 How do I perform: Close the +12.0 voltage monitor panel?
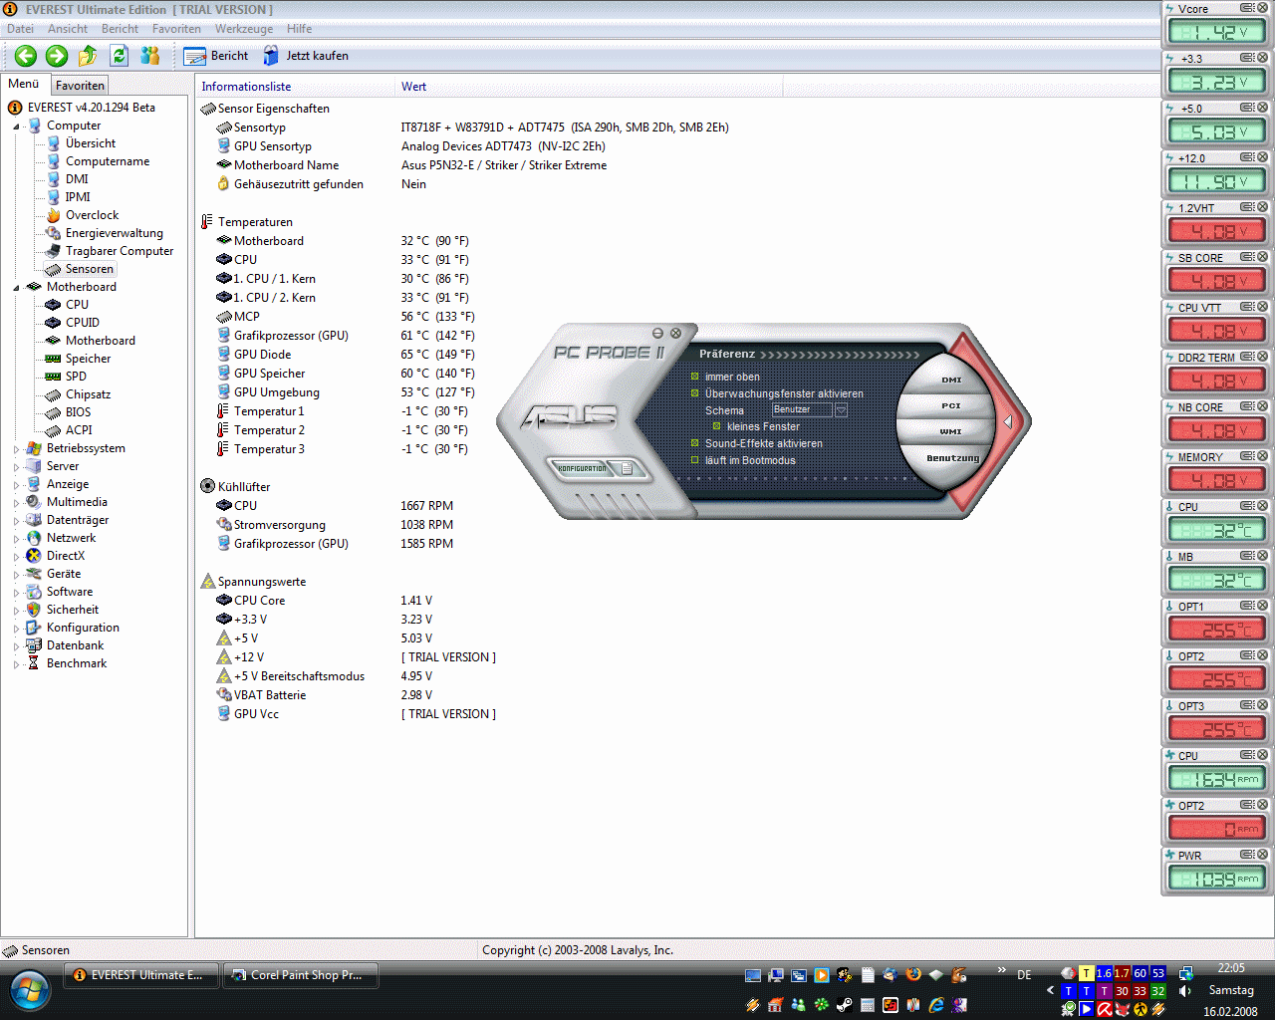tap(1262, 157)
